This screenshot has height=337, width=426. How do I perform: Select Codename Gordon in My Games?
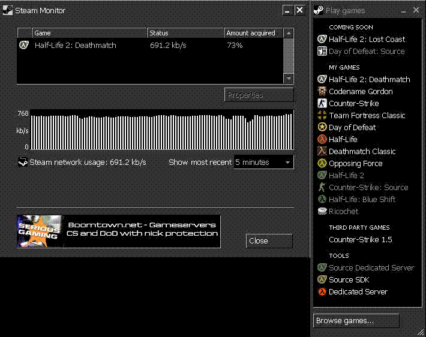[361, 92]
